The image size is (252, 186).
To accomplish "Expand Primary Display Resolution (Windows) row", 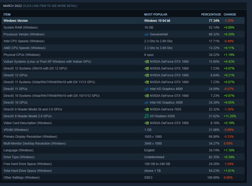I will click(30, 137).
